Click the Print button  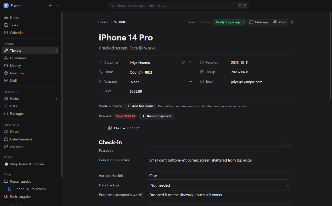point(279,22)
